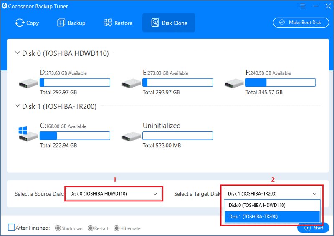Switch to the Disk Clone tab
This screenshot has height=236, width=334.
[169, 23]
